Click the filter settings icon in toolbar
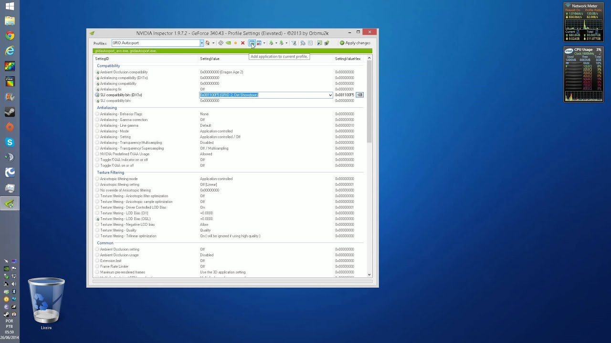611x343 pixels. 294,43
